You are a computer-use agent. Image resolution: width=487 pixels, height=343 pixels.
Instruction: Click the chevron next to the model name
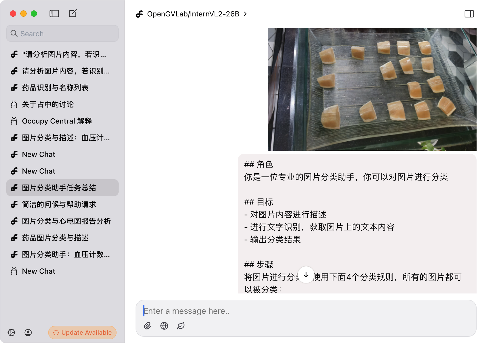[x=245, y=14]
